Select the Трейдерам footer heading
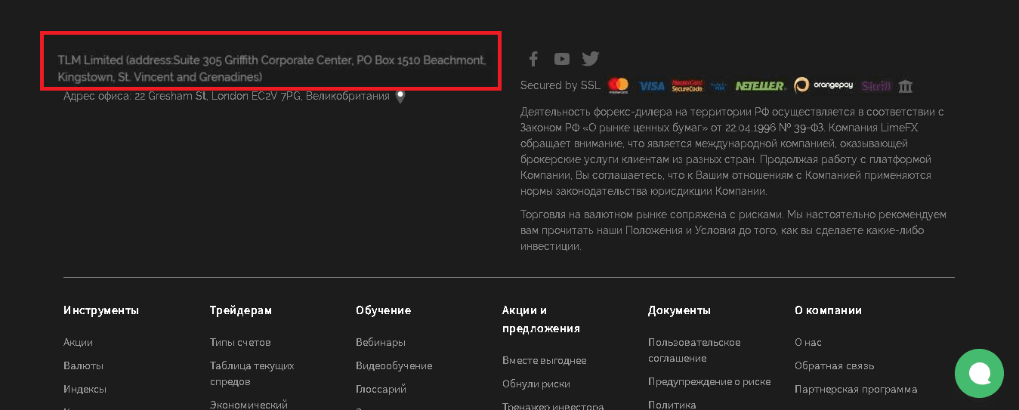Viewport: 1019px width, 410px height. [241, 310]
